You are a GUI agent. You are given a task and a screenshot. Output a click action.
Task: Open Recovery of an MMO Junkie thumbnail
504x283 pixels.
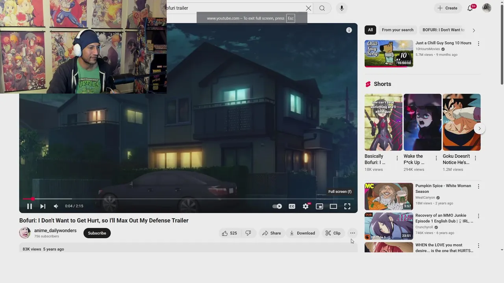coord(389,226)
